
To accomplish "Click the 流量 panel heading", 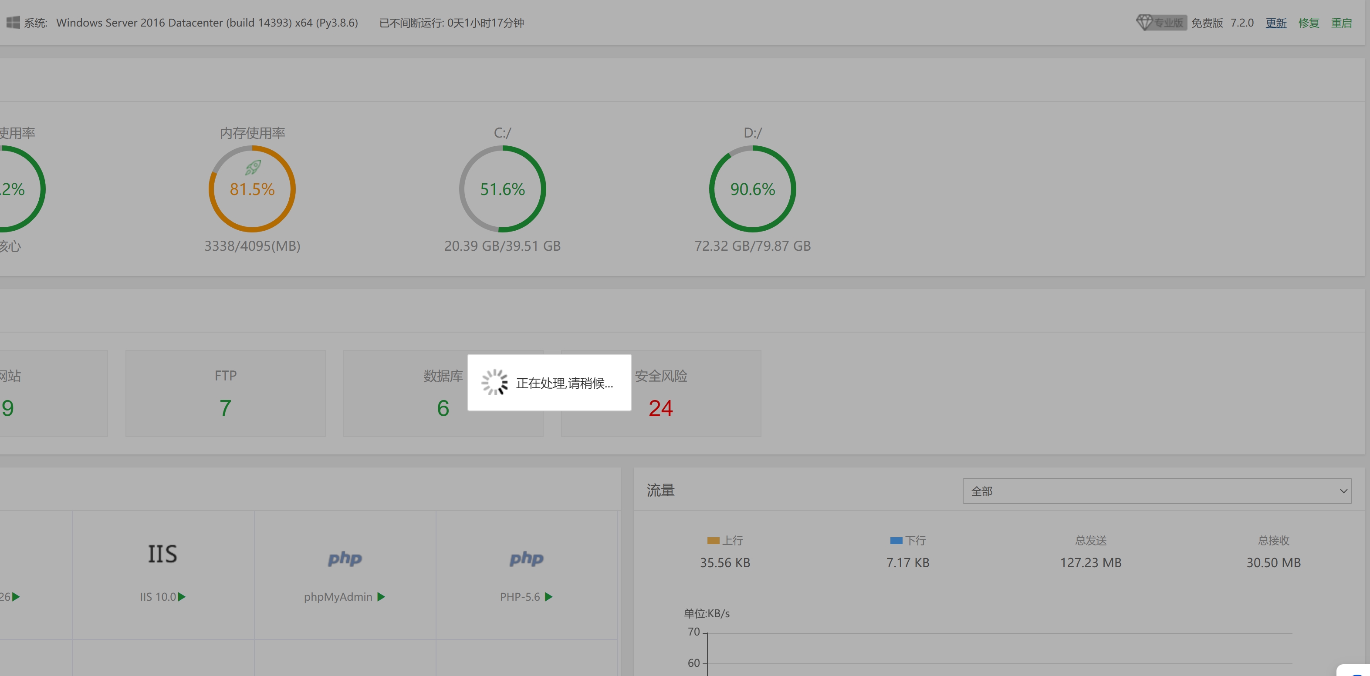I will tap(660, 491).
